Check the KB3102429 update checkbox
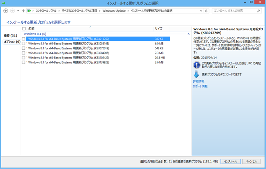266x169 pixels. [24, 58]
